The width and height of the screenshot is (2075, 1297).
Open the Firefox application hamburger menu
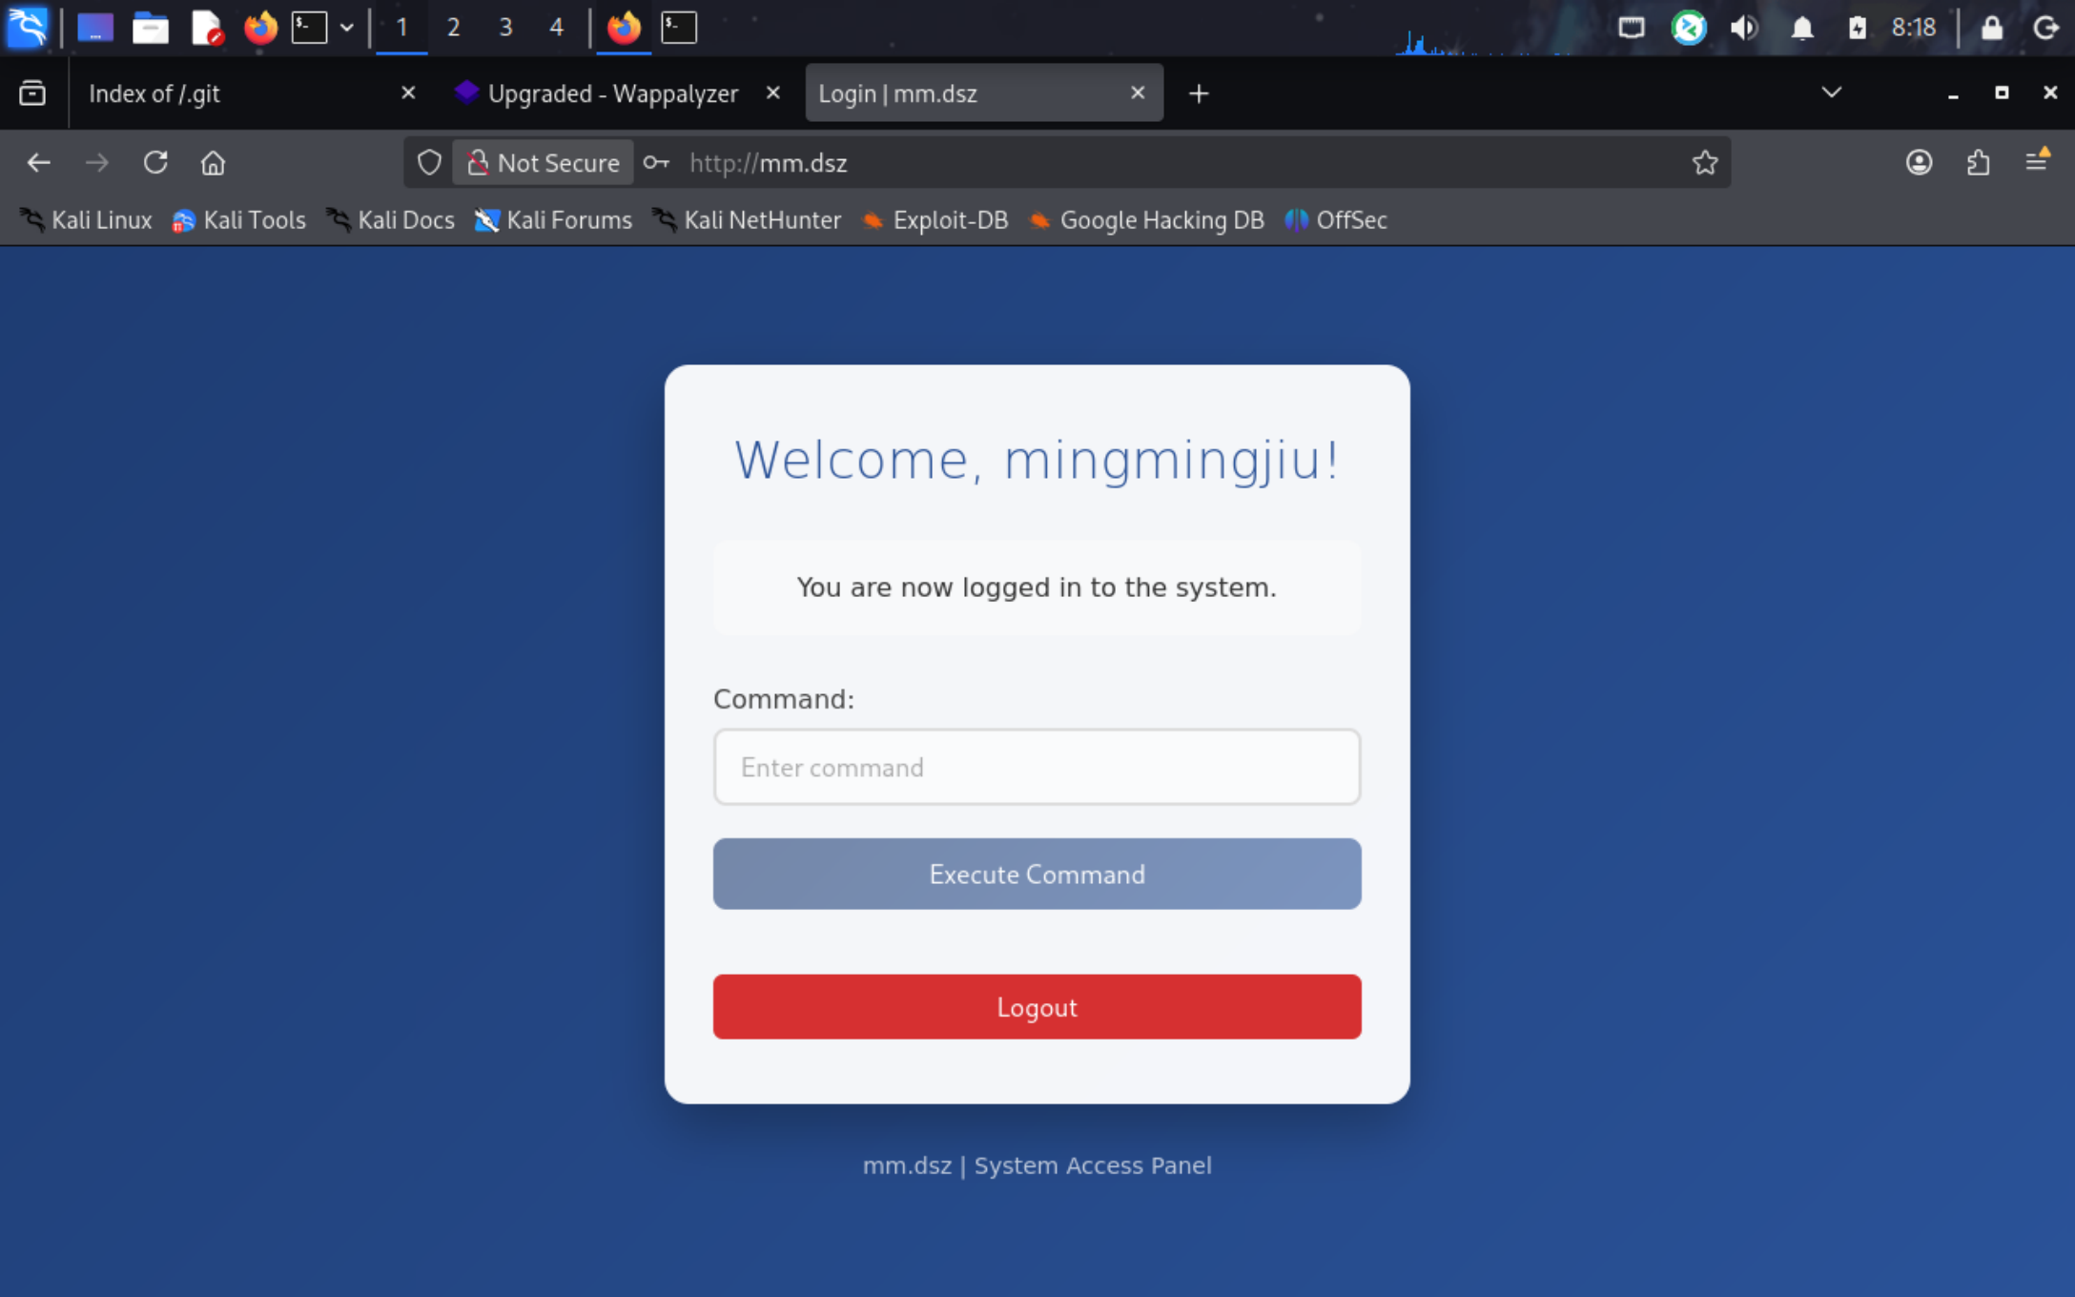pyautogui.click(x=2037, y=161)
